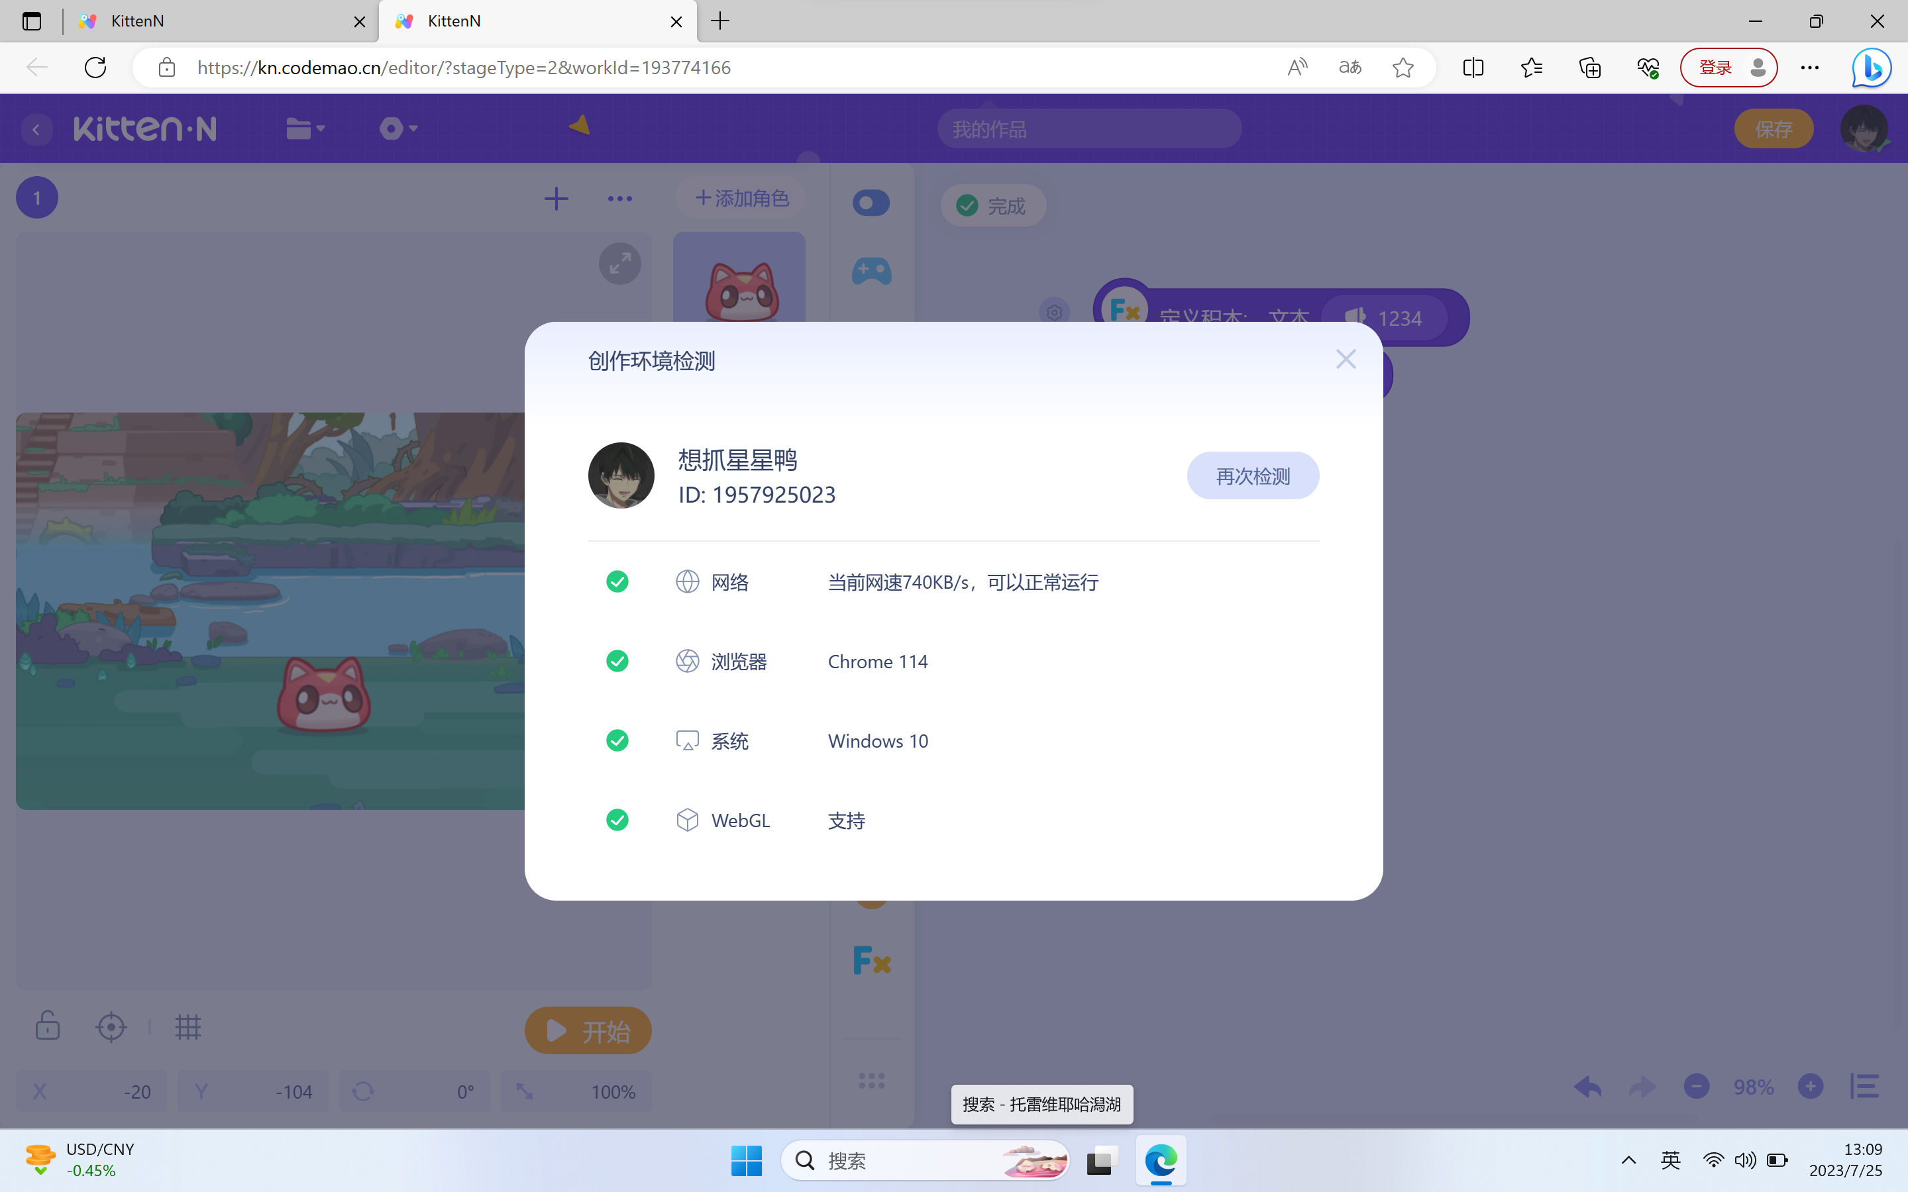Close the 创作环境检测 dialog
The image size is (1908, 1192).
tap(1346, 360)
